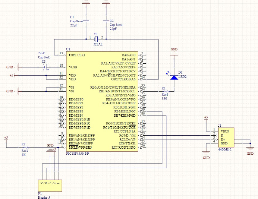Select the J1 USB connector body

pyautogui.click(x=225, y=137)
